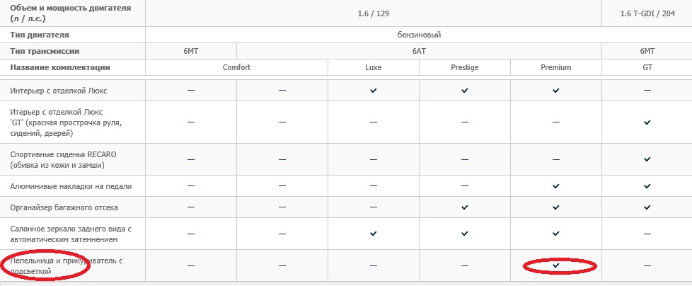Select the GT trim column header
The height and width of the screenshot is (286, 692).
click(647, 67)
